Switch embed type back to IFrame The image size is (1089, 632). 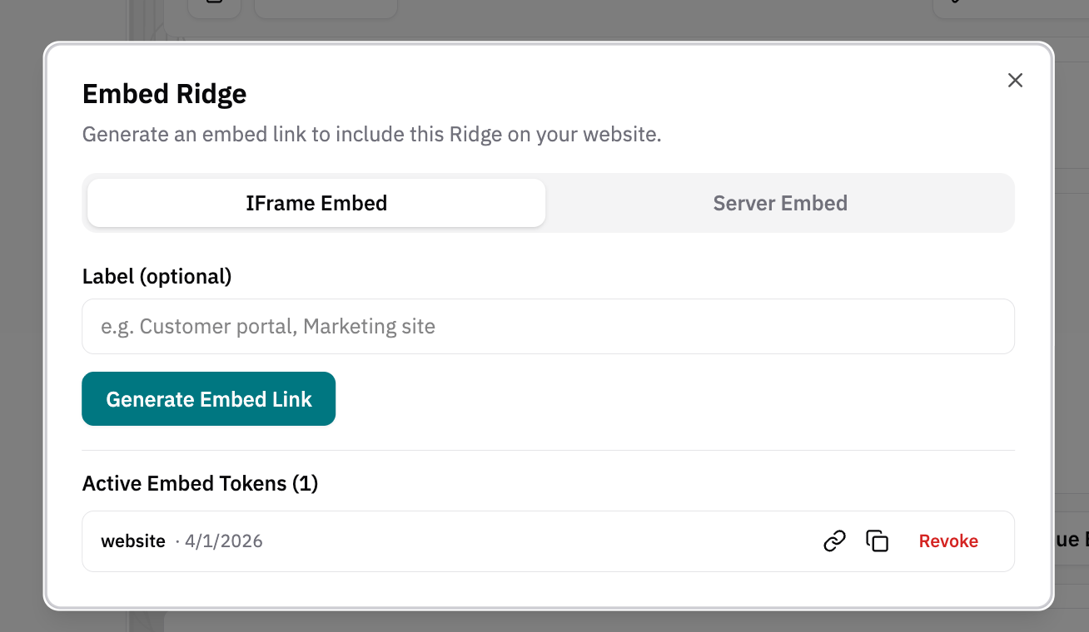pos(316,202)
